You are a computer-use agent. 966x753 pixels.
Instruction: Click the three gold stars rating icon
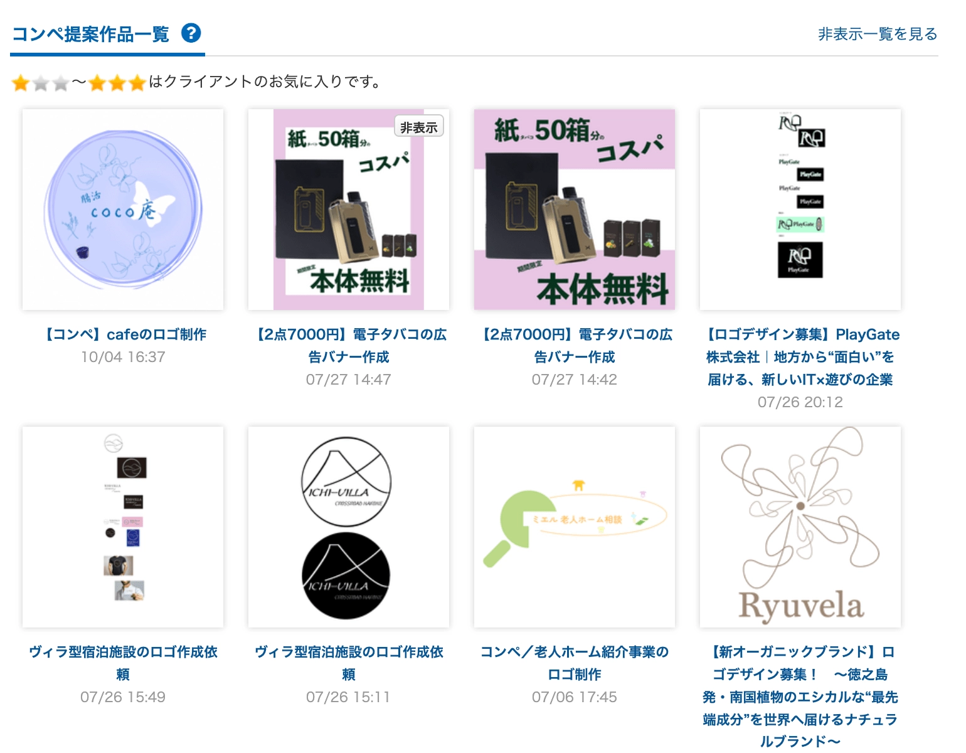pos(117,83)
